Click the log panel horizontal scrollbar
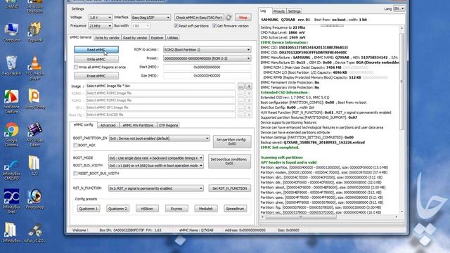 point(300,217)
